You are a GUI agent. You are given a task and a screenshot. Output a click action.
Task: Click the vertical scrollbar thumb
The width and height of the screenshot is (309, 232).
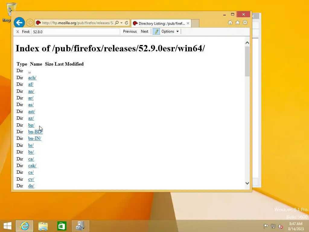tap(247, 61)
